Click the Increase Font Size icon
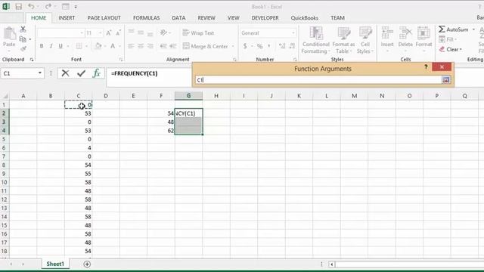Image resolution: width=484 pixels, height=272 pixels. [109, 33]
